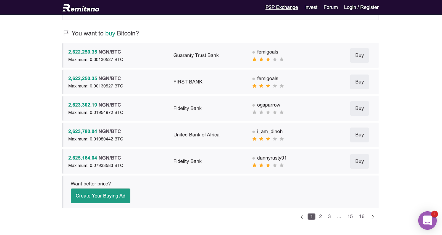Open the Forum link in navbar

(x=331, y=7)
